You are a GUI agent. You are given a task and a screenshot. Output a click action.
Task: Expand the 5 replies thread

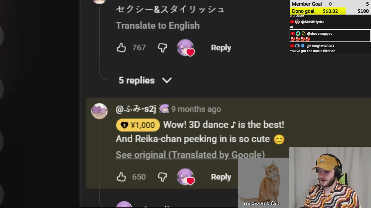(x=145, y=80)
